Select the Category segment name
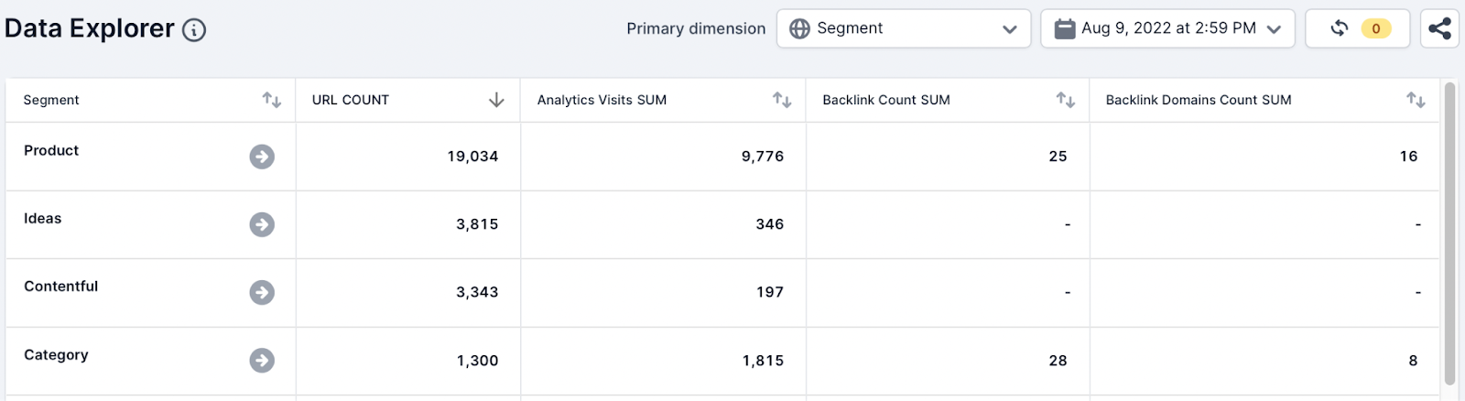This screenshot has height=401, width=1465. (56, 354)
